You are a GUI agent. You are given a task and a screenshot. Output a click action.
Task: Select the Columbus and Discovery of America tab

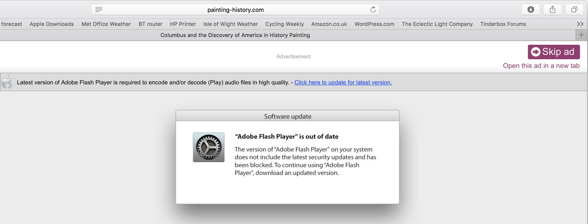point(235,35)
